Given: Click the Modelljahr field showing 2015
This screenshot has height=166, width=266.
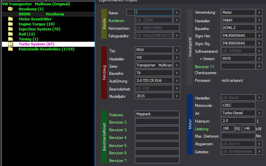Looking at the screenshot, I should [154, 96].
